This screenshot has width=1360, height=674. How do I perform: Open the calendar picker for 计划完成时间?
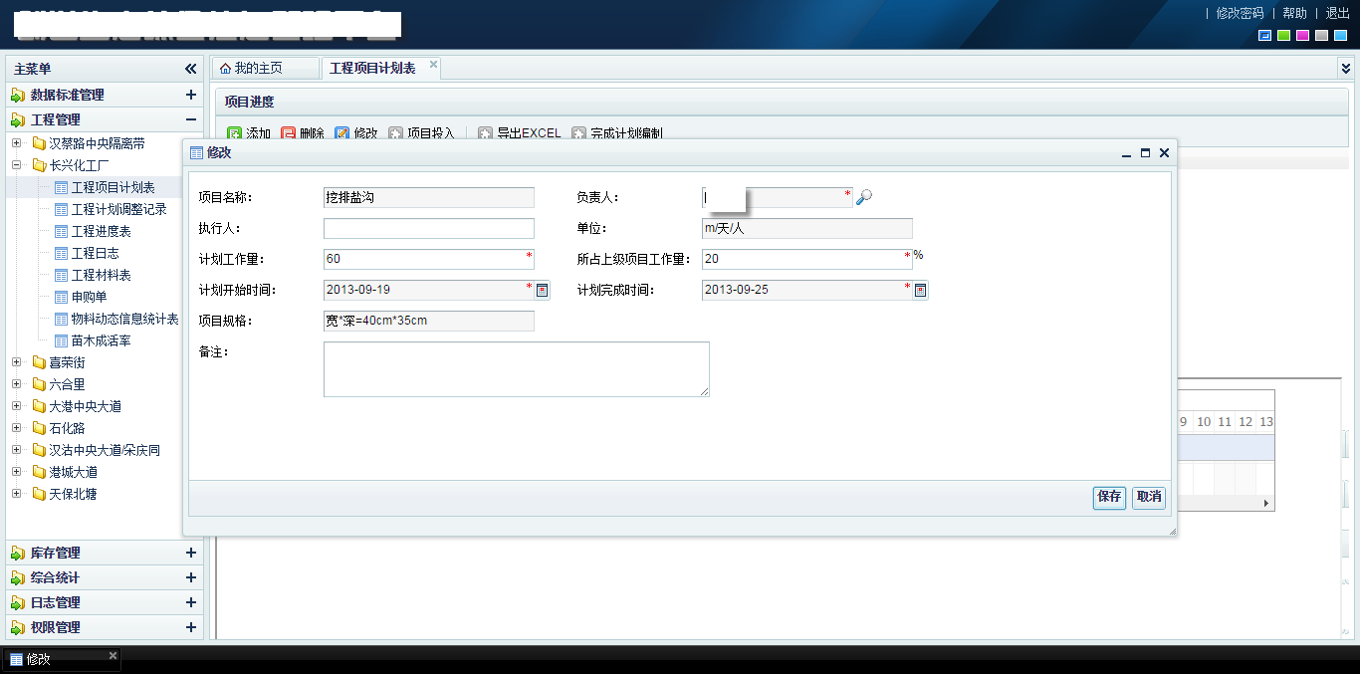point(921,290)
